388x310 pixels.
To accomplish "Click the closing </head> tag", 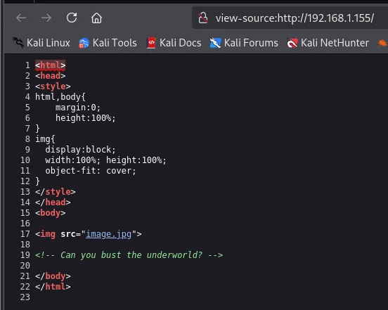I will [x=53, y=202].
